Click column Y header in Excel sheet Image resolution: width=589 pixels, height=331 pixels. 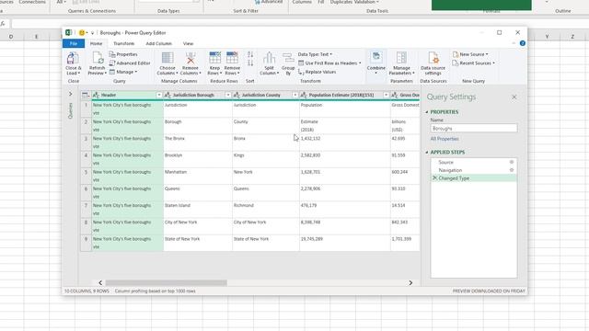(x=547, y=37)
